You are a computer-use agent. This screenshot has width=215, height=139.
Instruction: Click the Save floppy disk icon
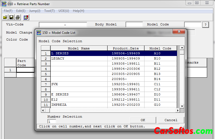click(x=11, y=17)
